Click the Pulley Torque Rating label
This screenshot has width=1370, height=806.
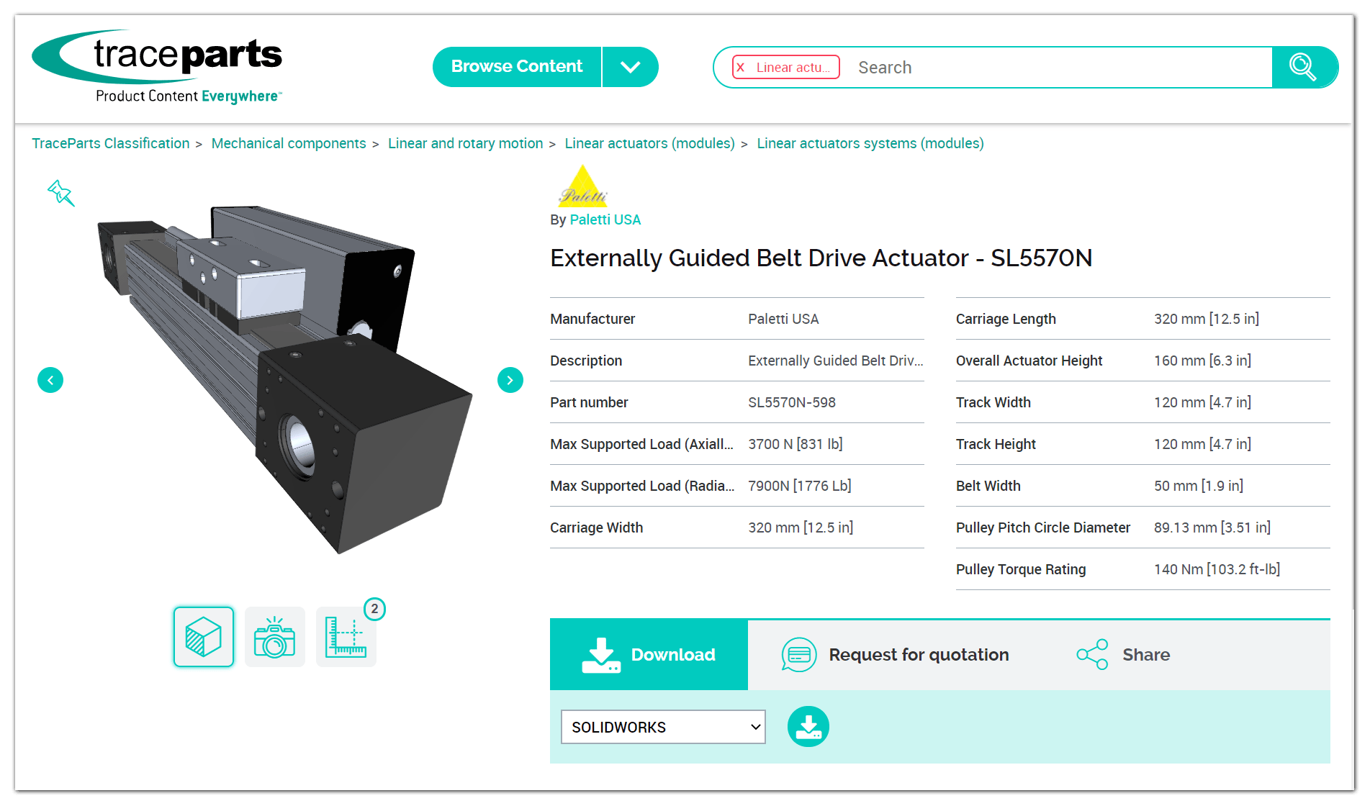coord(1021,569)
